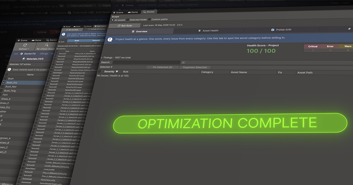Open the Scene tab in Materials window

click(22, 40)
